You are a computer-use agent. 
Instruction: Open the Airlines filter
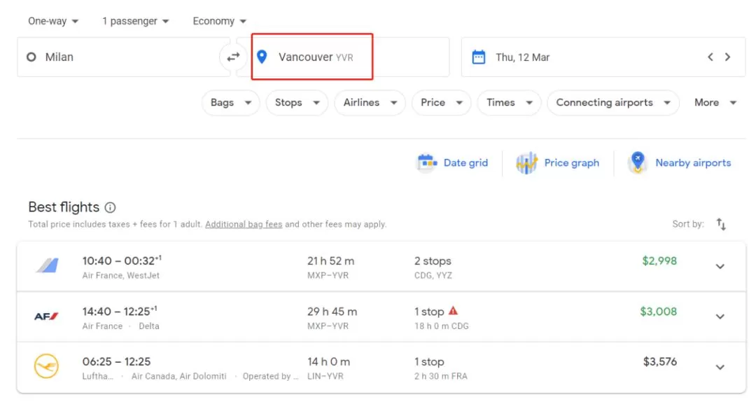click(370, 103)
